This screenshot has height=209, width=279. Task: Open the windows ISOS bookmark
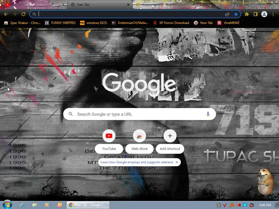(94, 23)
